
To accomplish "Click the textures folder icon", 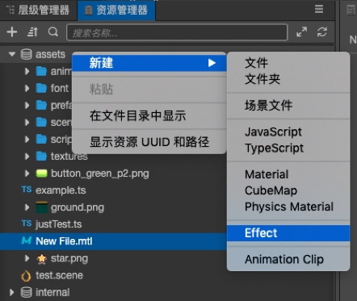I will tap(41, 157).
